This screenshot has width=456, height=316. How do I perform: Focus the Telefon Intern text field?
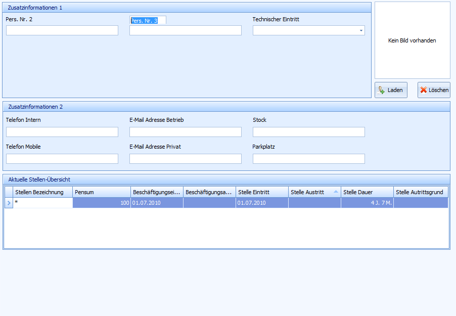pos(62,132)
